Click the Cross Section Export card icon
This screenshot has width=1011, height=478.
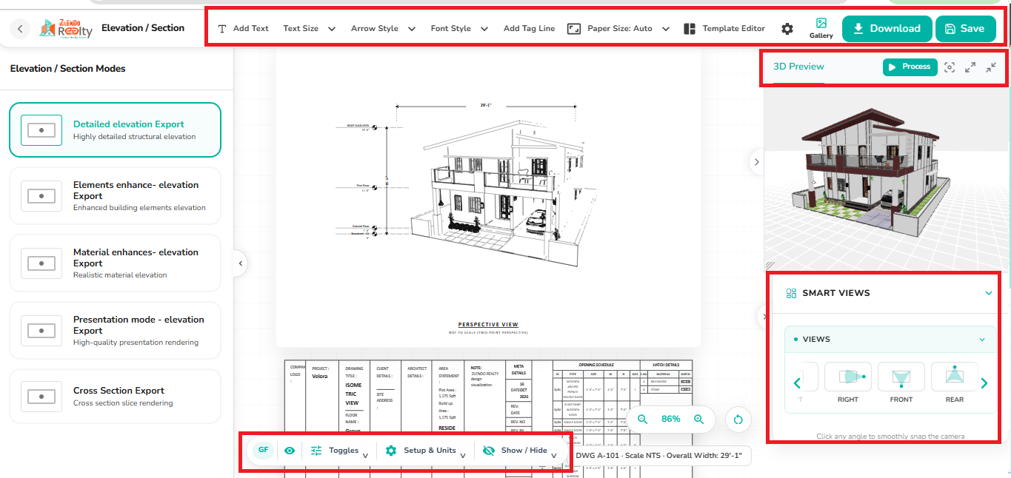pos(41,397)
